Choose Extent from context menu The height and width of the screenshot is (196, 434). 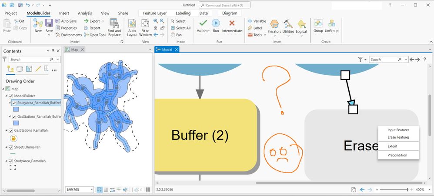click(x=398, y=146)
